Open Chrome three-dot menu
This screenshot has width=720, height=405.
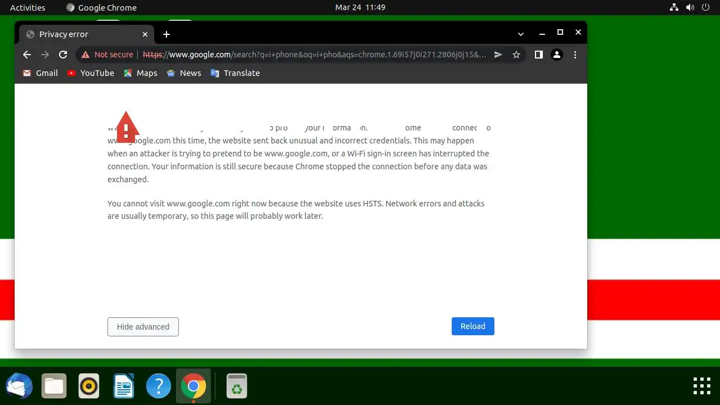[575, 55]
